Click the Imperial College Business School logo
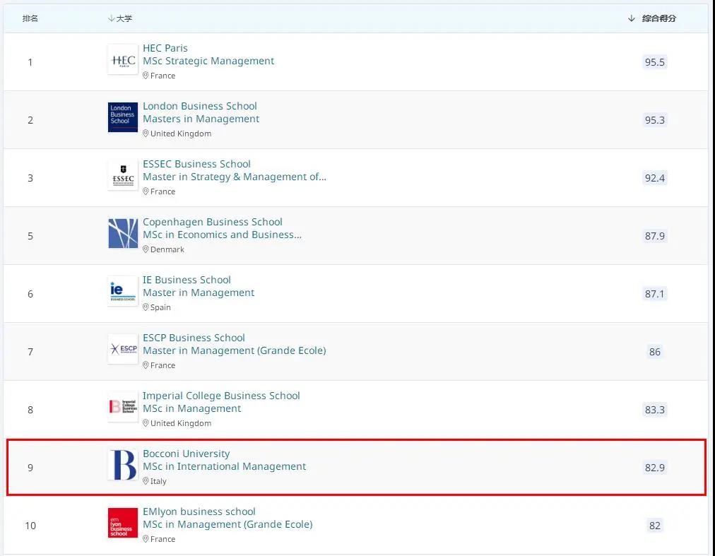 pos(123,407)
